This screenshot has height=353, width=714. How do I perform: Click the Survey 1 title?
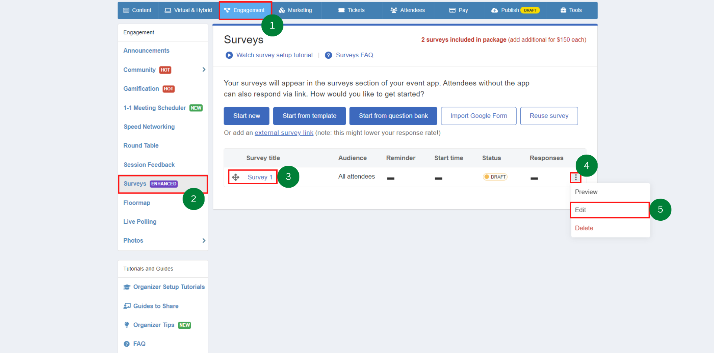(x=260, y=177)
